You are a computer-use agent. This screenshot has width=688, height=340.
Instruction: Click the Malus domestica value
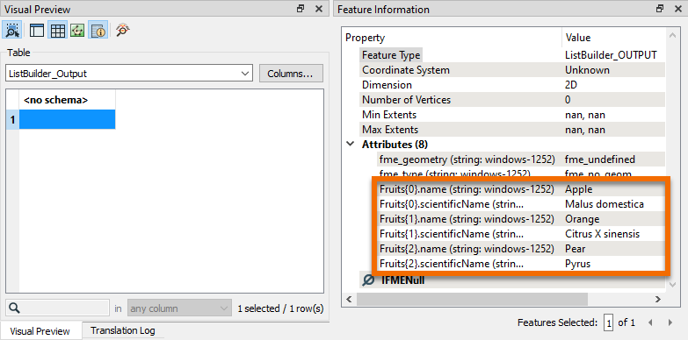click(605, 204)
